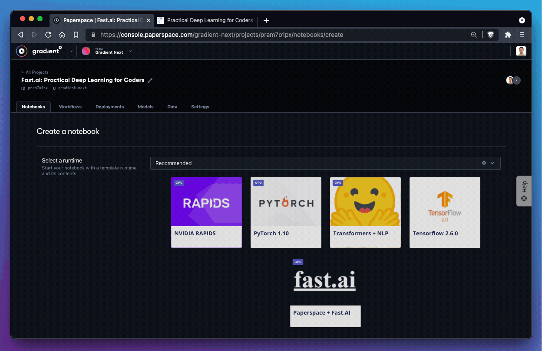Click the GPU badge on PyTorch card
This screenshot has height=351, width=542.
[258, 183]
